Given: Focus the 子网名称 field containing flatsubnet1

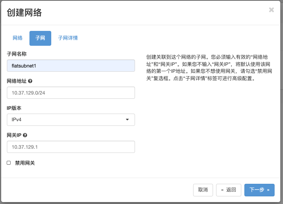Looking at the screenshot, I should pyautogui.click(x=71, y=66).
